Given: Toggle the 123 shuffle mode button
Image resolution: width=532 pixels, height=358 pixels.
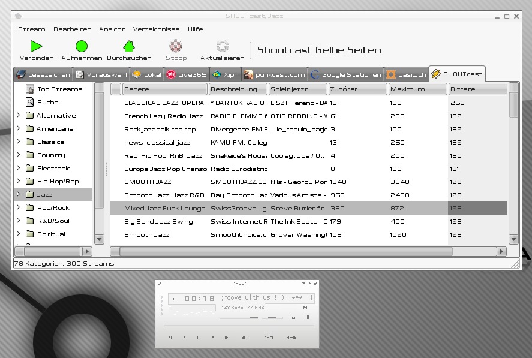Looking at the screenshot, I should 269,338.
